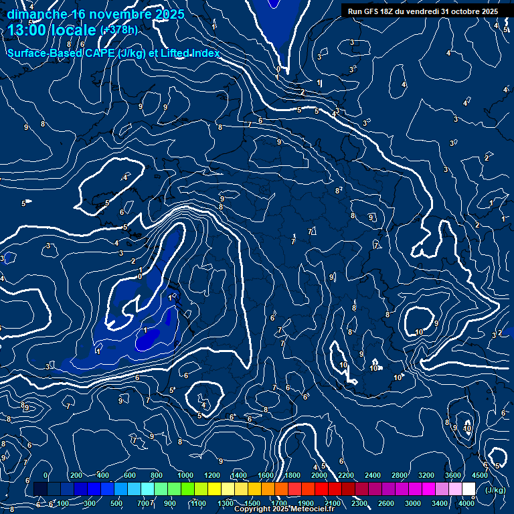The height and width of the screenshot is (514, 514).
Task: Click legend value '100'
Action: point(63,503)
